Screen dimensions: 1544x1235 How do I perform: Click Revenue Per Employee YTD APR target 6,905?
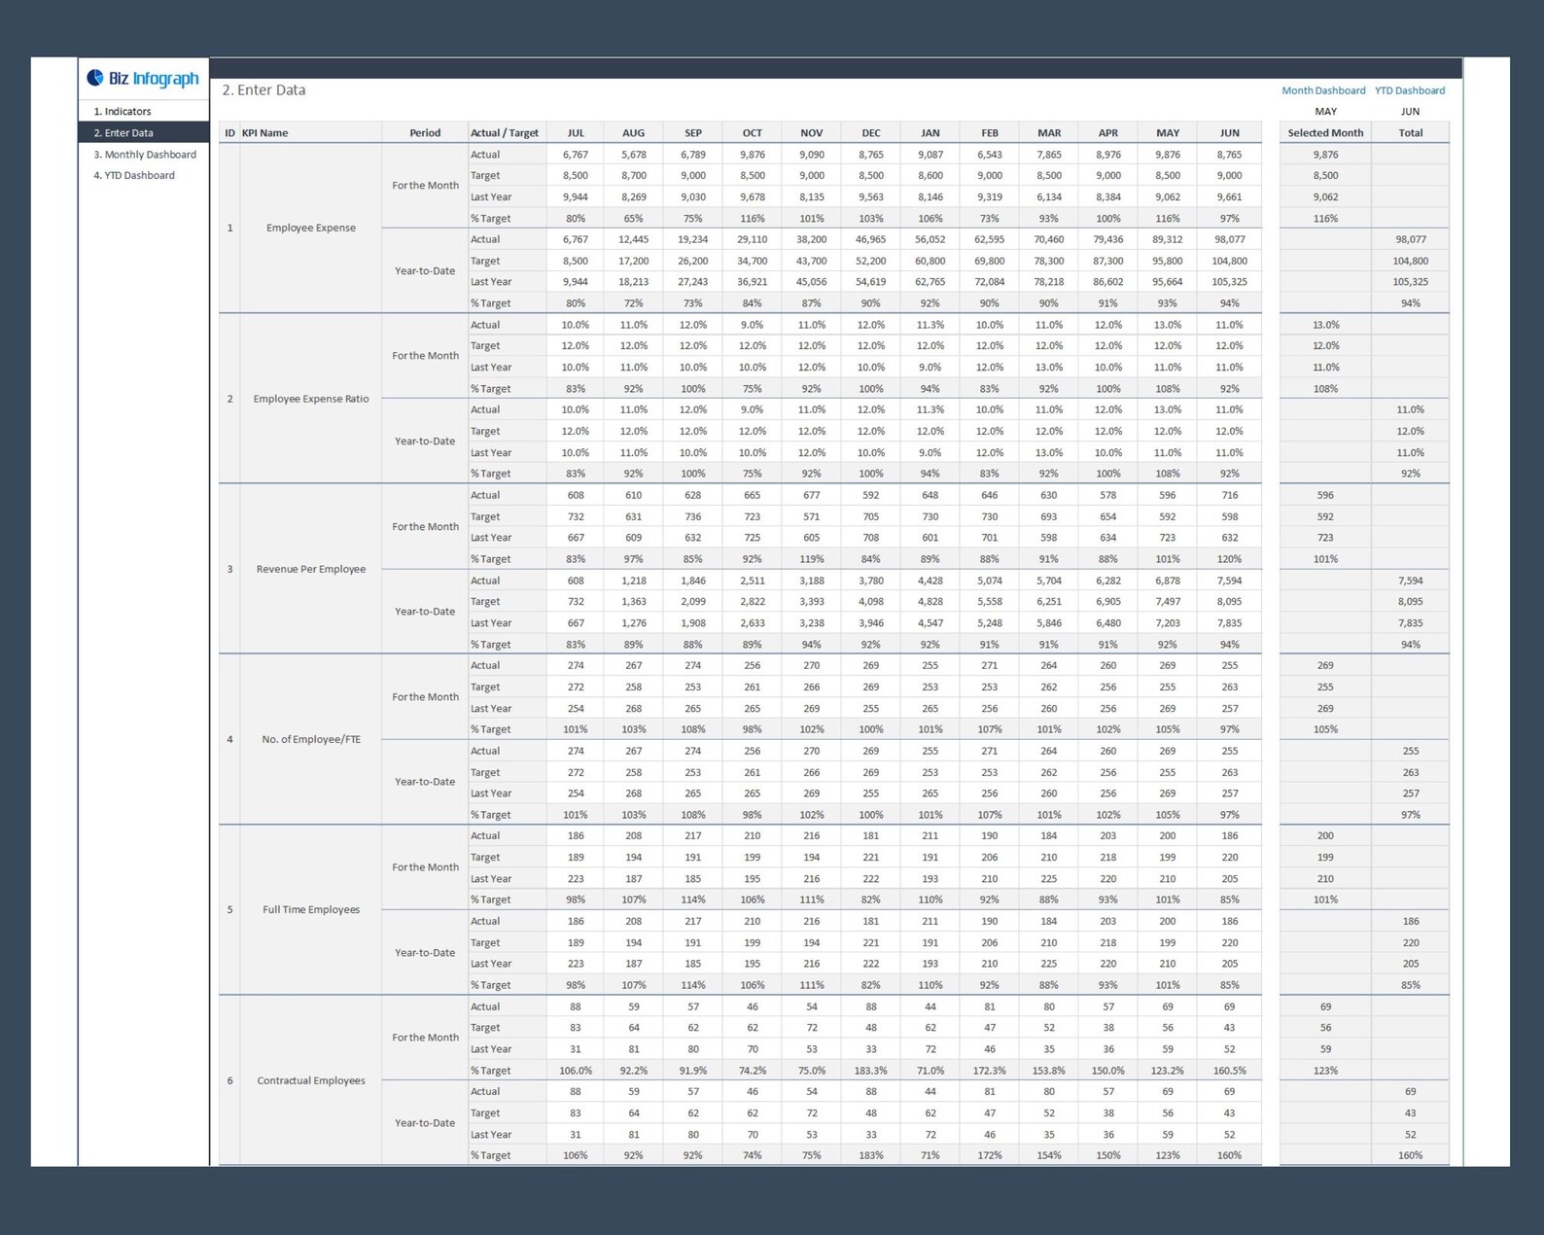(1107, 602)
